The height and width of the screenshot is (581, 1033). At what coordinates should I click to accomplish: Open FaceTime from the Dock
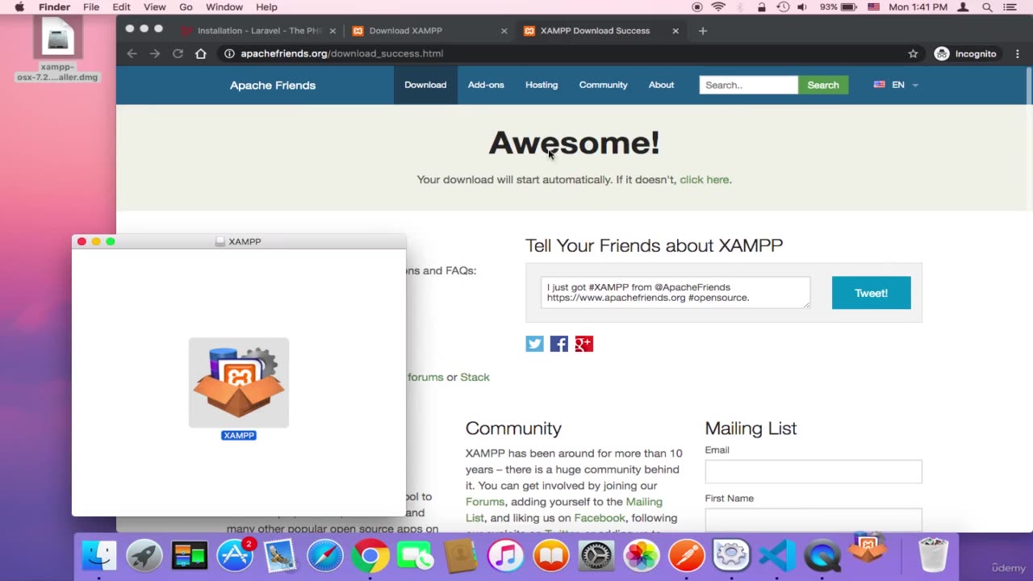pyautogui.click(x=416, y=555)
